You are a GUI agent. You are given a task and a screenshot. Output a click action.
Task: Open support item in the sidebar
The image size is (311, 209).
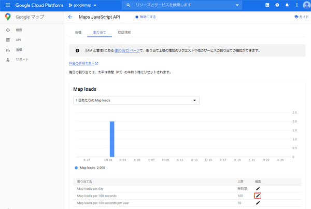point(22,60)
